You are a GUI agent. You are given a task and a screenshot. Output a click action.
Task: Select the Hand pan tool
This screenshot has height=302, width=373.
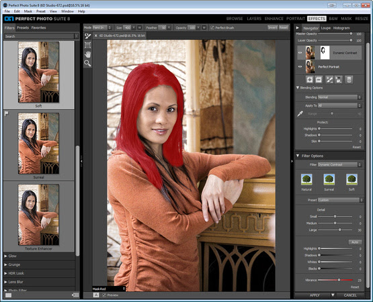pos(88,54)
